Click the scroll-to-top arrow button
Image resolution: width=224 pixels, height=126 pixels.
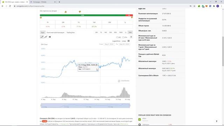point(217,121)
